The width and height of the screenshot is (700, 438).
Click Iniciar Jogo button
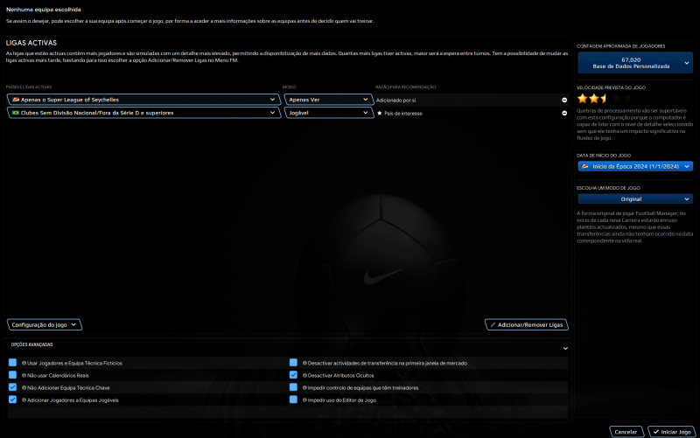click(x=672, y=432)
